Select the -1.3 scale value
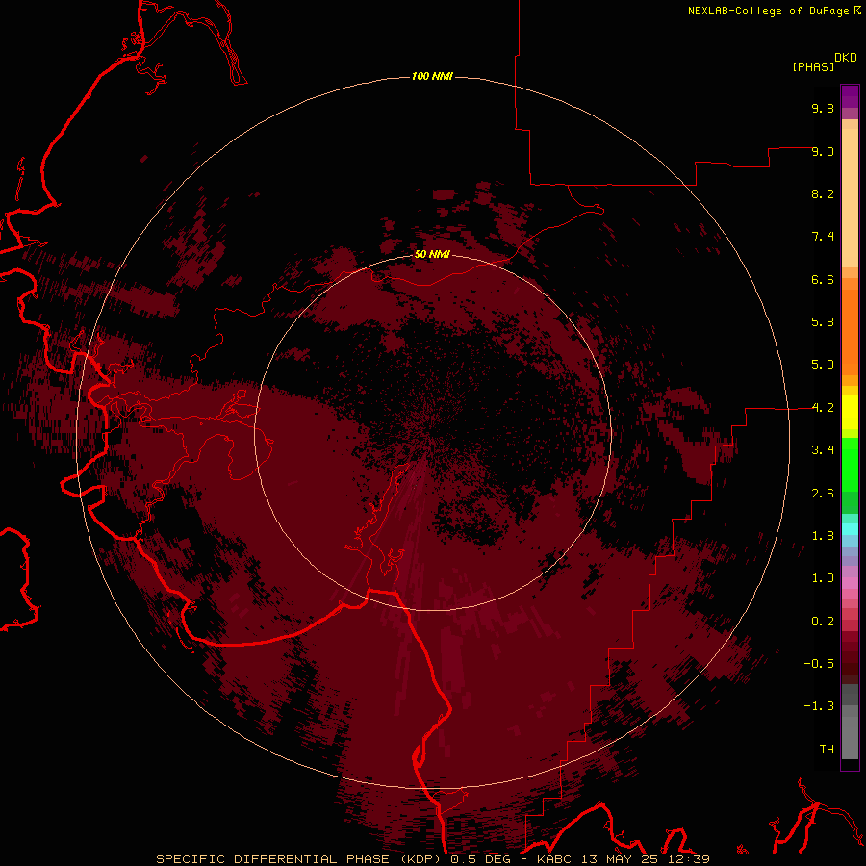The width and height of the screenshot is (866, 866). (819, 706)
